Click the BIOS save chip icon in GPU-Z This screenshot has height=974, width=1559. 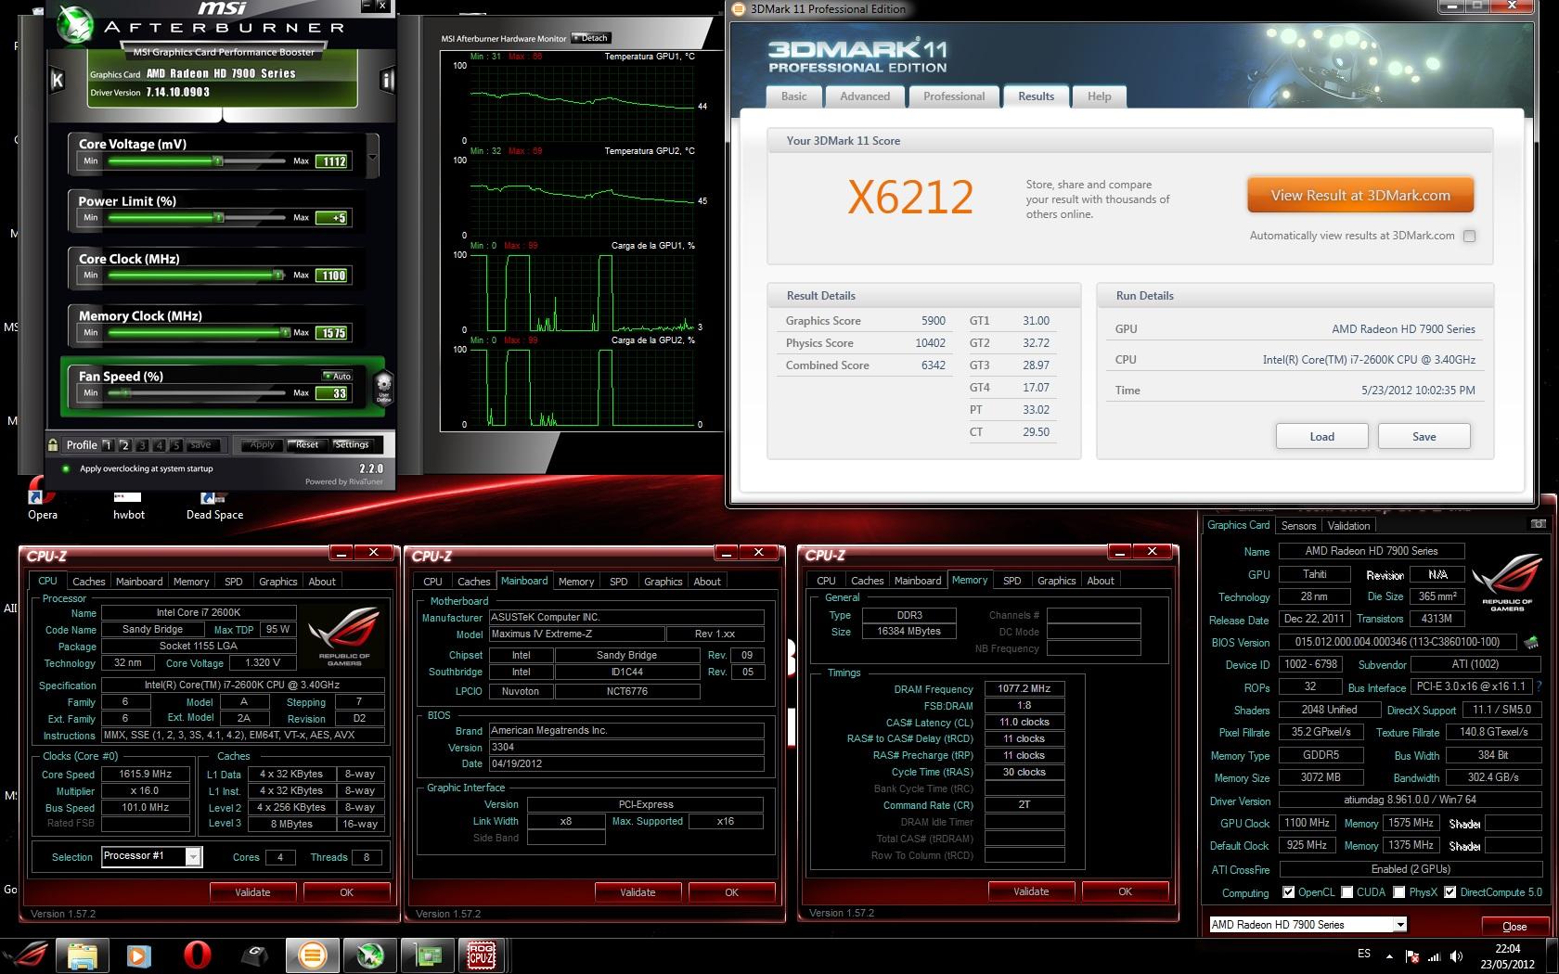click(1530, 642)
